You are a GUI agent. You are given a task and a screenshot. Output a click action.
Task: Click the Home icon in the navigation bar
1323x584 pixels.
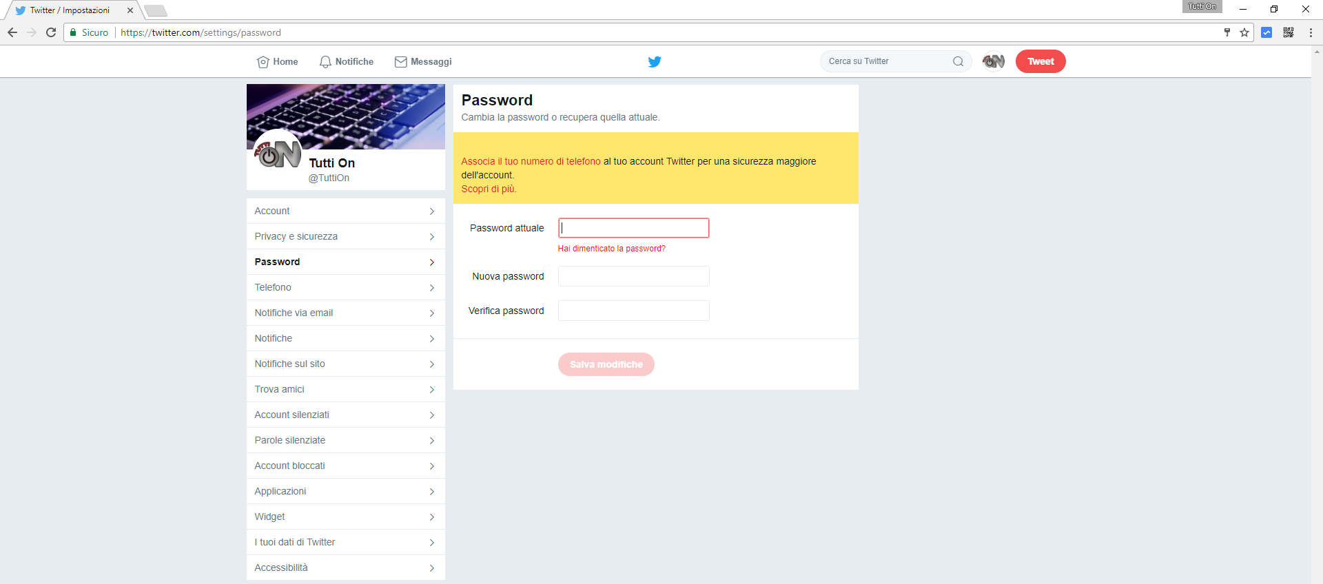(x=263, y=61)
